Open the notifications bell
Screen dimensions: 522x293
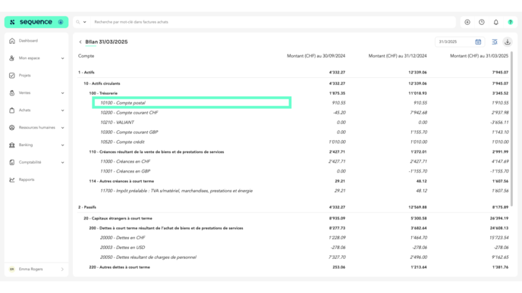495,22
